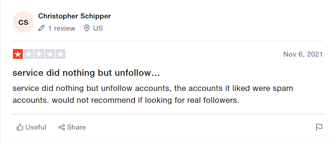Click the share network icon
The width and height of the screenshot is (334, 144).
[61, 127]
